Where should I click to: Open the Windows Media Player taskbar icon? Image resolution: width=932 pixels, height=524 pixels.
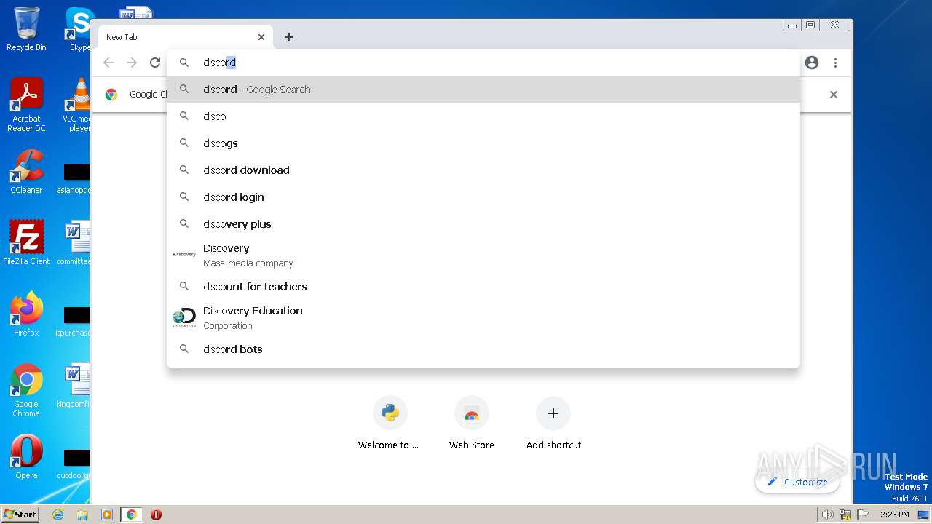[x=107, y=515]
